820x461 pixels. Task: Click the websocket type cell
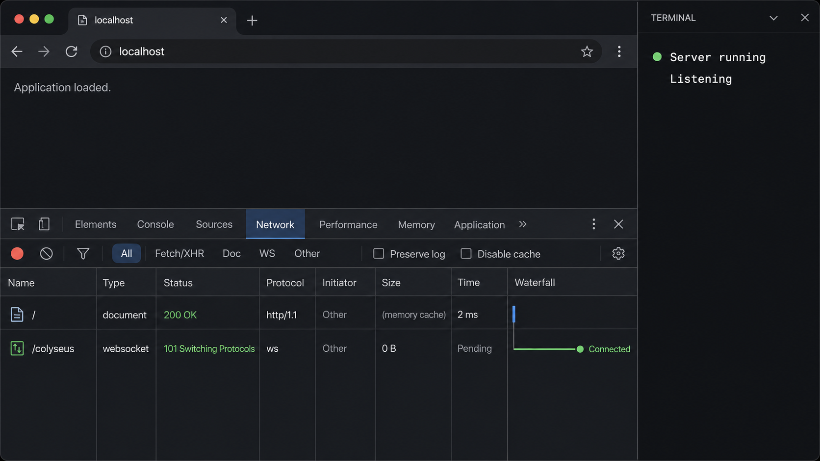[x=126, y=348]
